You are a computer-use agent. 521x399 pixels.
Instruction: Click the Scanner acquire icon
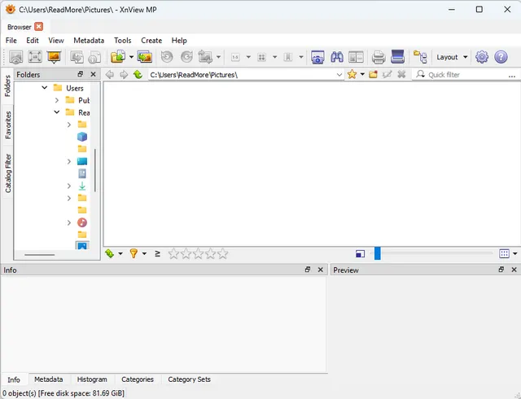tap(397, 57)
